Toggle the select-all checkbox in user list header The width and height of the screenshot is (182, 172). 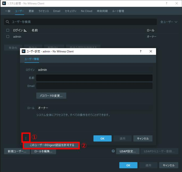click(8, 30)
